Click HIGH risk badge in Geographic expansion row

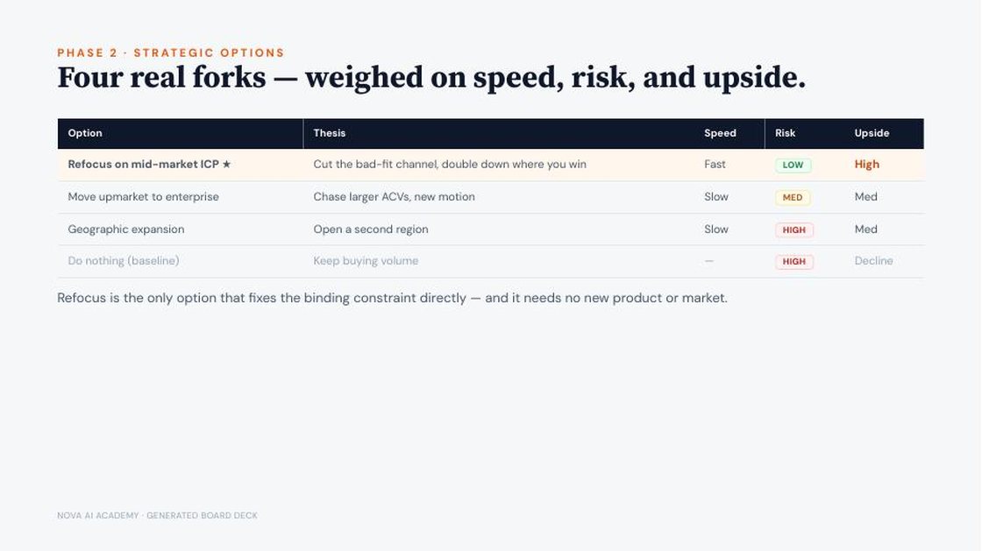(794, 230)
